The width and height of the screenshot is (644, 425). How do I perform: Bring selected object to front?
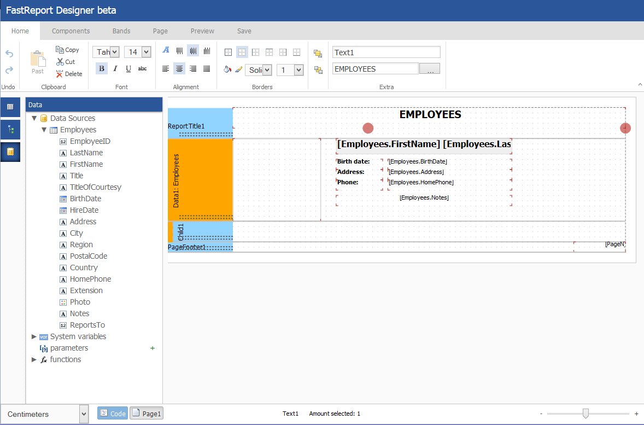[x=318, y=54]
